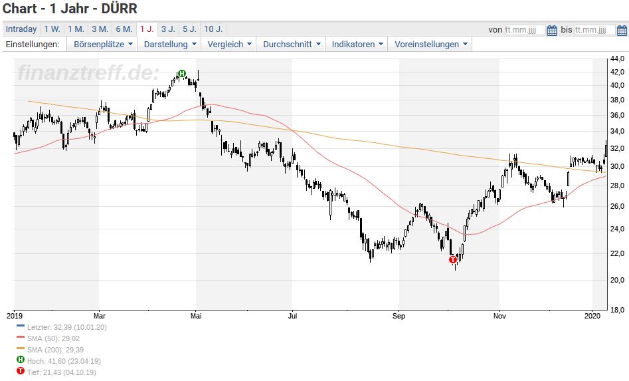Click the '2019' x-axis label
The image size is (629, 381).
15,316
